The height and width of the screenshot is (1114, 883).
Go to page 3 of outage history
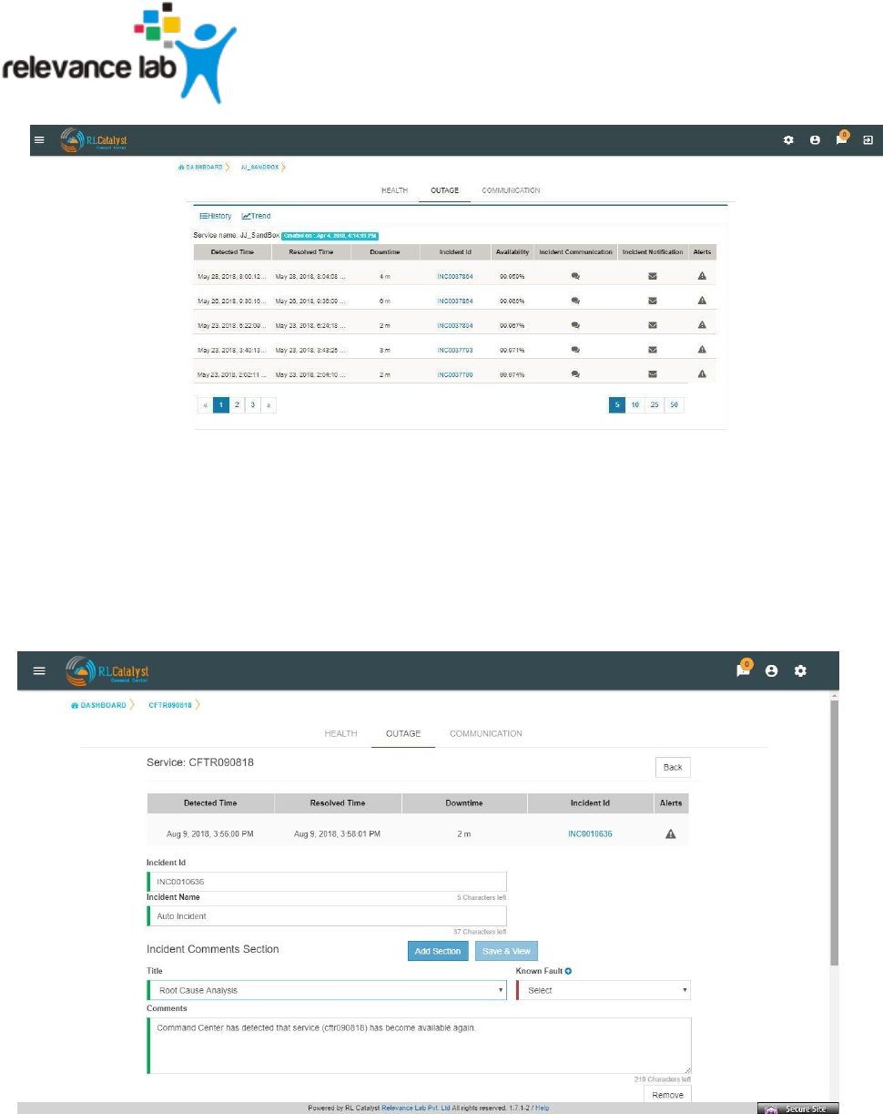(253, 405)
